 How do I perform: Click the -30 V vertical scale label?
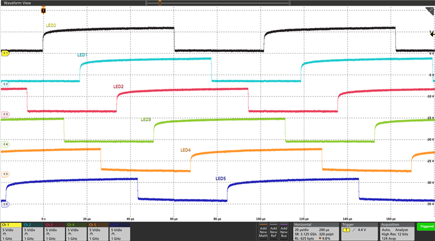430,182
